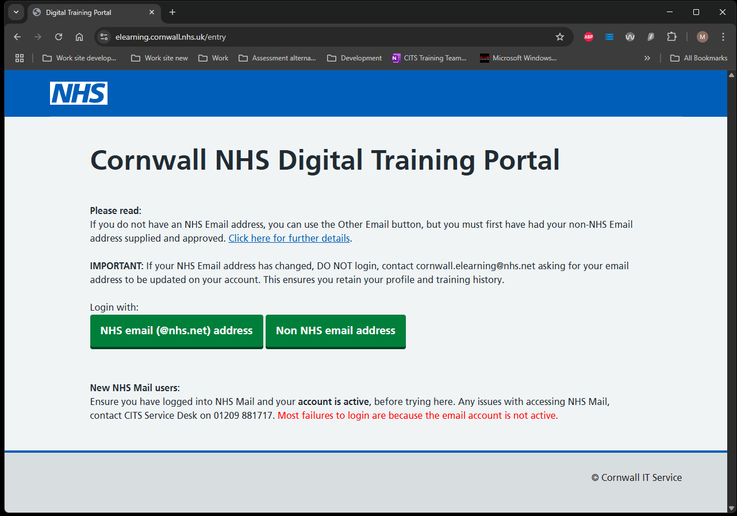Click the Chrome profile avatar icon
The image size is (737, 516).
(702, 36)
